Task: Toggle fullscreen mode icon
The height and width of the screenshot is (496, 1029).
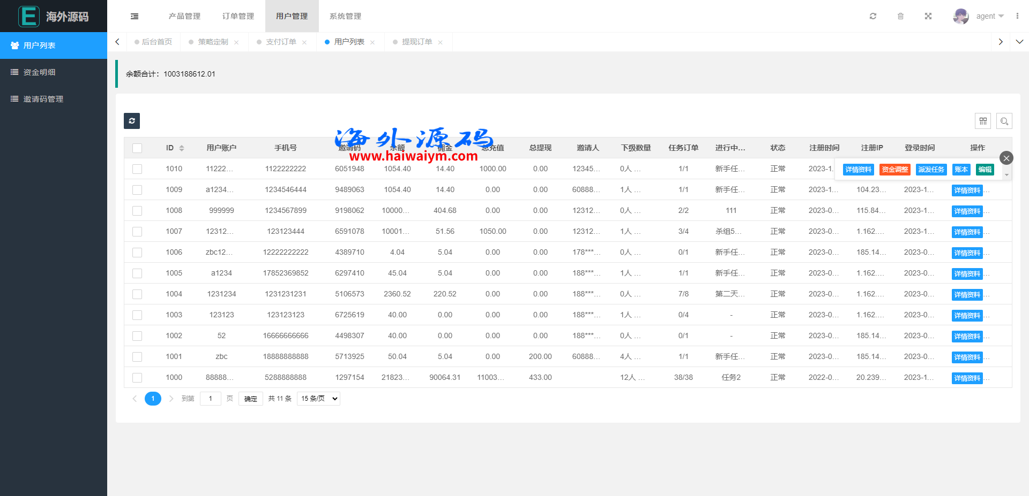Action: point(928,16)
